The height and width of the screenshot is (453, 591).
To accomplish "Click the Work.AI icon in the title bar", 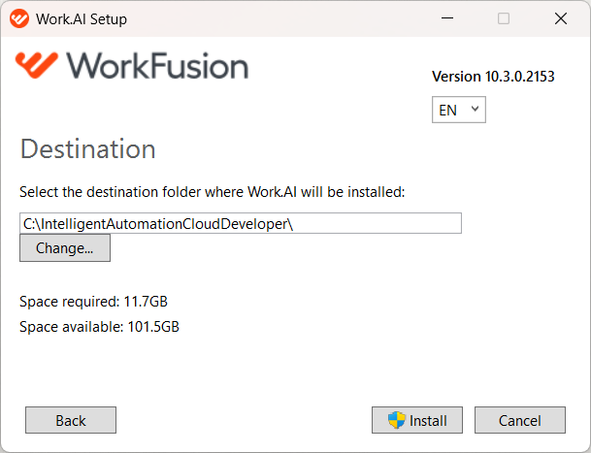I will click(19, 18).
